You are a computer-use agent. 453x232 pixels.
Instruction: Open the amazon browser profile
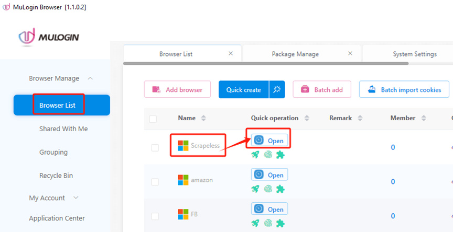[x=269, y=175]
